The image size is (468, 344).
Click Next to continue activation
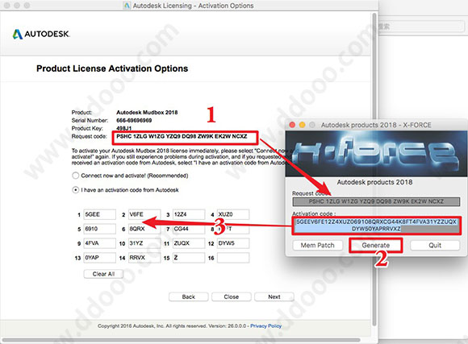coord(274,297)
